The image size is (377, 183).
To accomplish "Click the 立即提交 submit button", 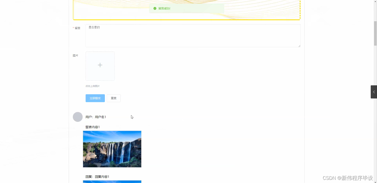I will pos(95,98).
